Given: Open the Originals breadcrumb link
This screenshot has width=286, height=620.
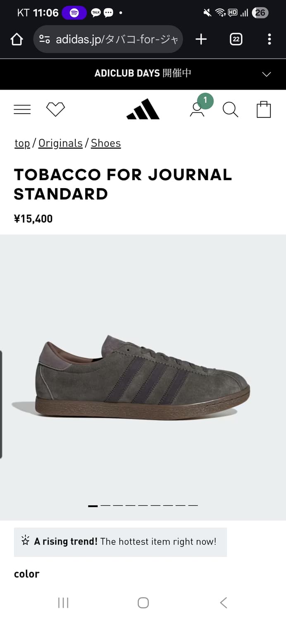Looking at the screenshot, I should [60, 143].
